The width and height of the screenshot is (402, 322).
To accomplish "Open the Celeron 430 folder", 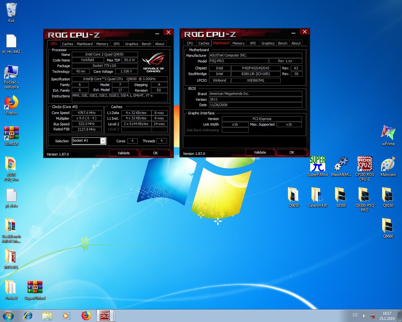I will 317,197.
